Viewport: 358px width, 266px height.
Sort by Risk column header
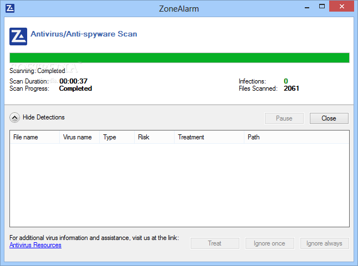click(155, 137)
